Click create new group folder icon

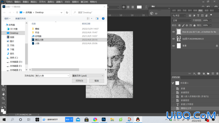(208, 74)
